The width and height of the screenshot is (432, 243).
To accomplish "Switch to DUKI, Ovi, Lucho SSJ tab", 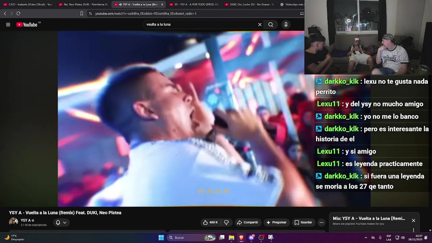I will coord(249,4).
